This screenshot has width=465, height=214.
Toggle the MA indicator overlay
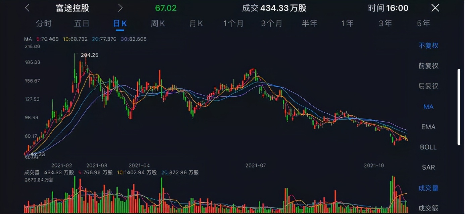(x=428, y=107)
